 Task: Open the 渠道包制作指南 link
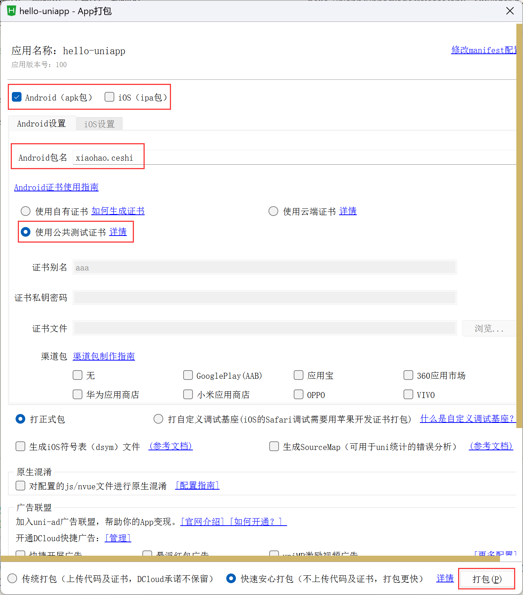(104, 356)
